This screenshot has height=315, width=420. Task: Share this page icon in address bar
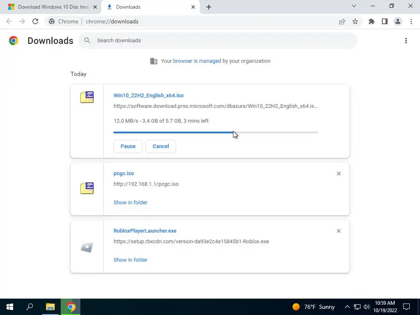coord(342,21)
